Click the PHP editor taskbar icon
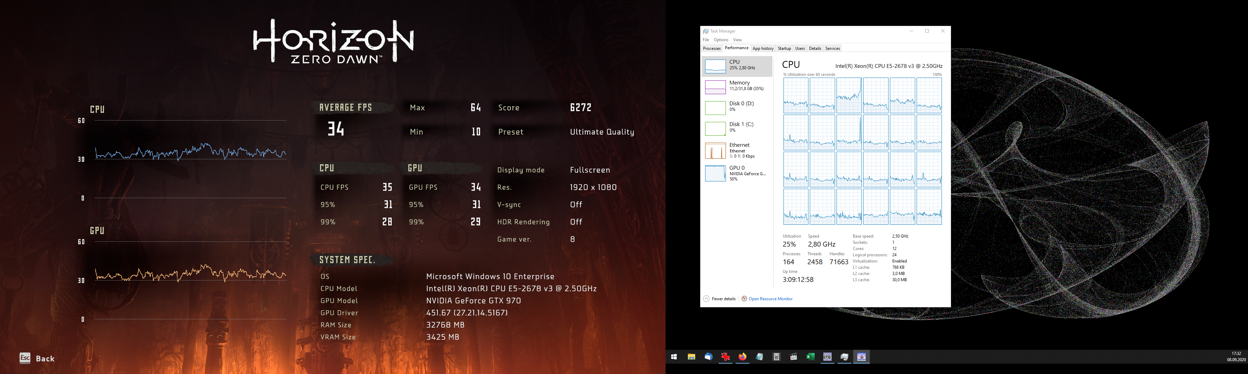Image resolution: width=1248 pixels, height=374 pixels. [x=827, y=357]
